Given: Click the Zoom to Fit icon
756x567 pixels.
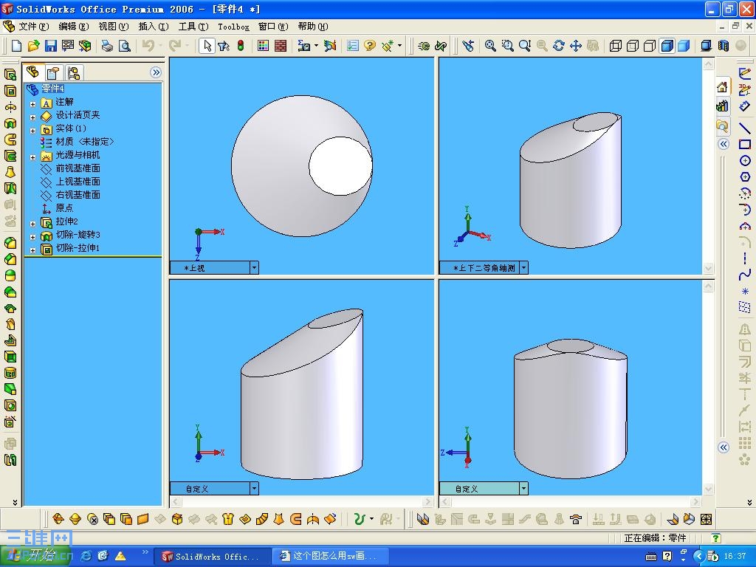Looking at the screenshot, I should (490, 46).
